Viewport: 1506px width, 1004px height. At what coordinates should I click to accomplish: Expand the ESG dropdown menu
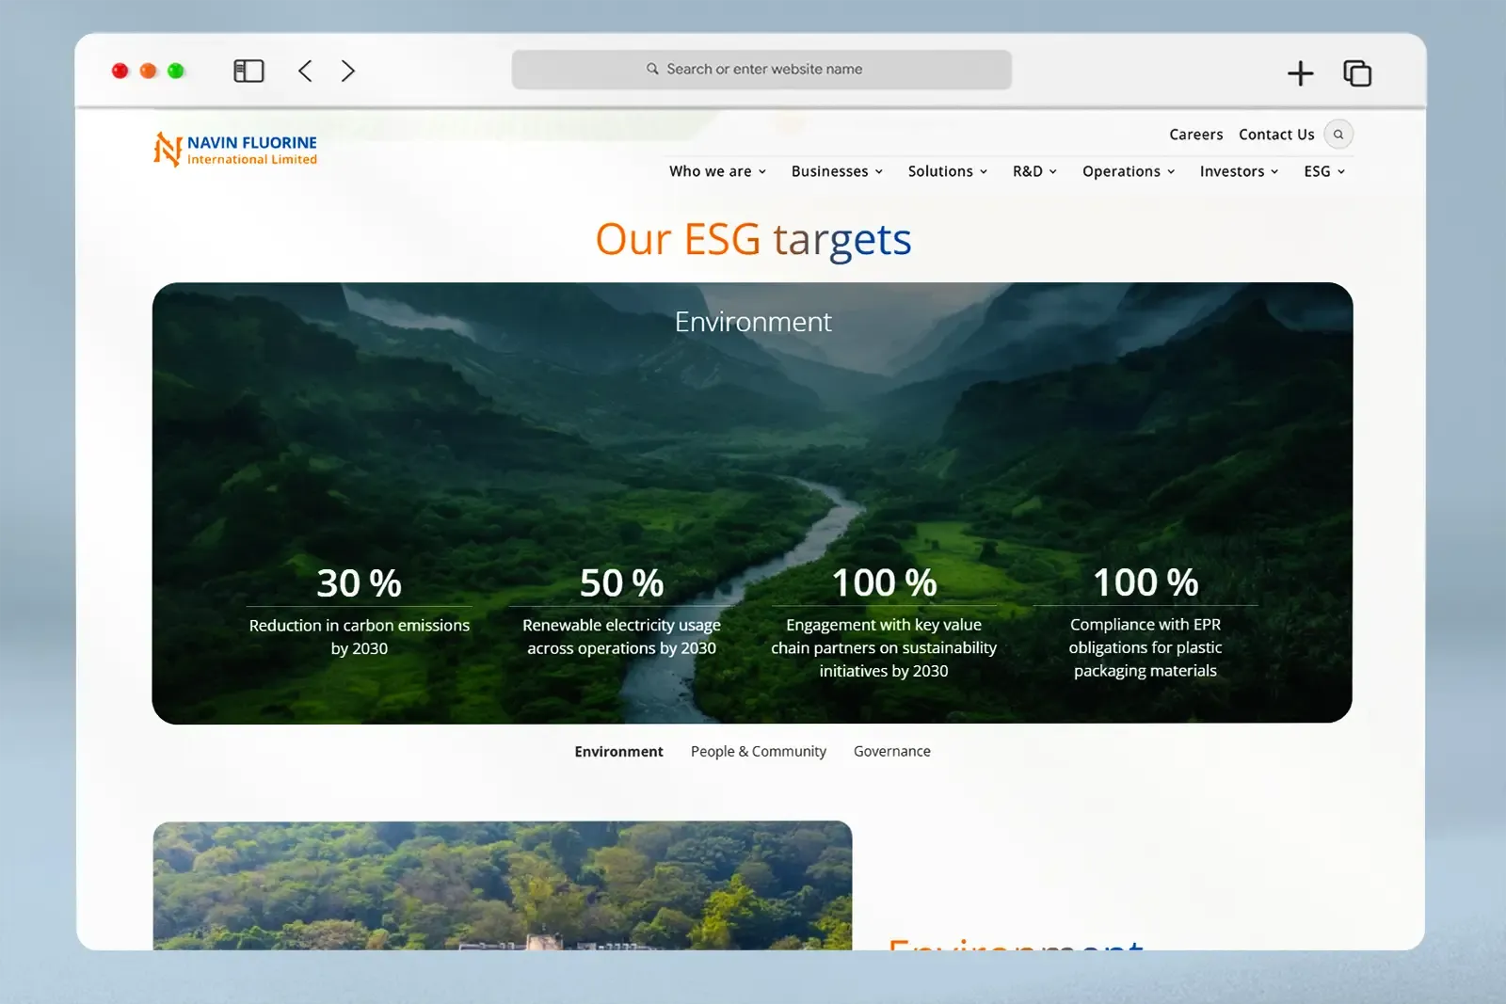point(1324,171)
